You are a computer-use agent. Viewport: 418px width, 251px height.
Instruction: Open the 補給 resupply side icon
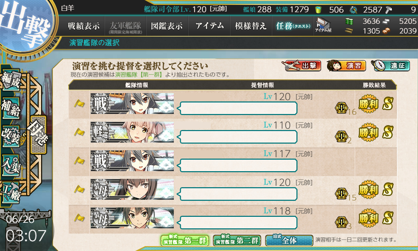[x=11, y=109]
